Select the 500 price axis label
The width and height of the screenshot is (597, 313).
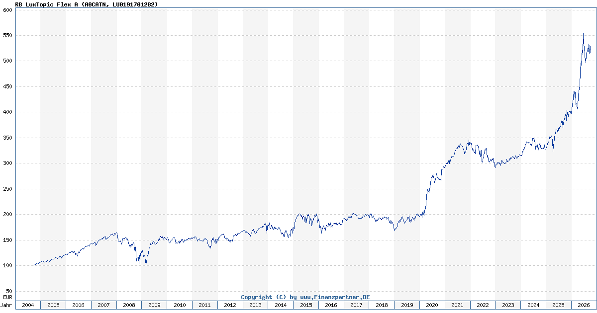tap(7, 61)
